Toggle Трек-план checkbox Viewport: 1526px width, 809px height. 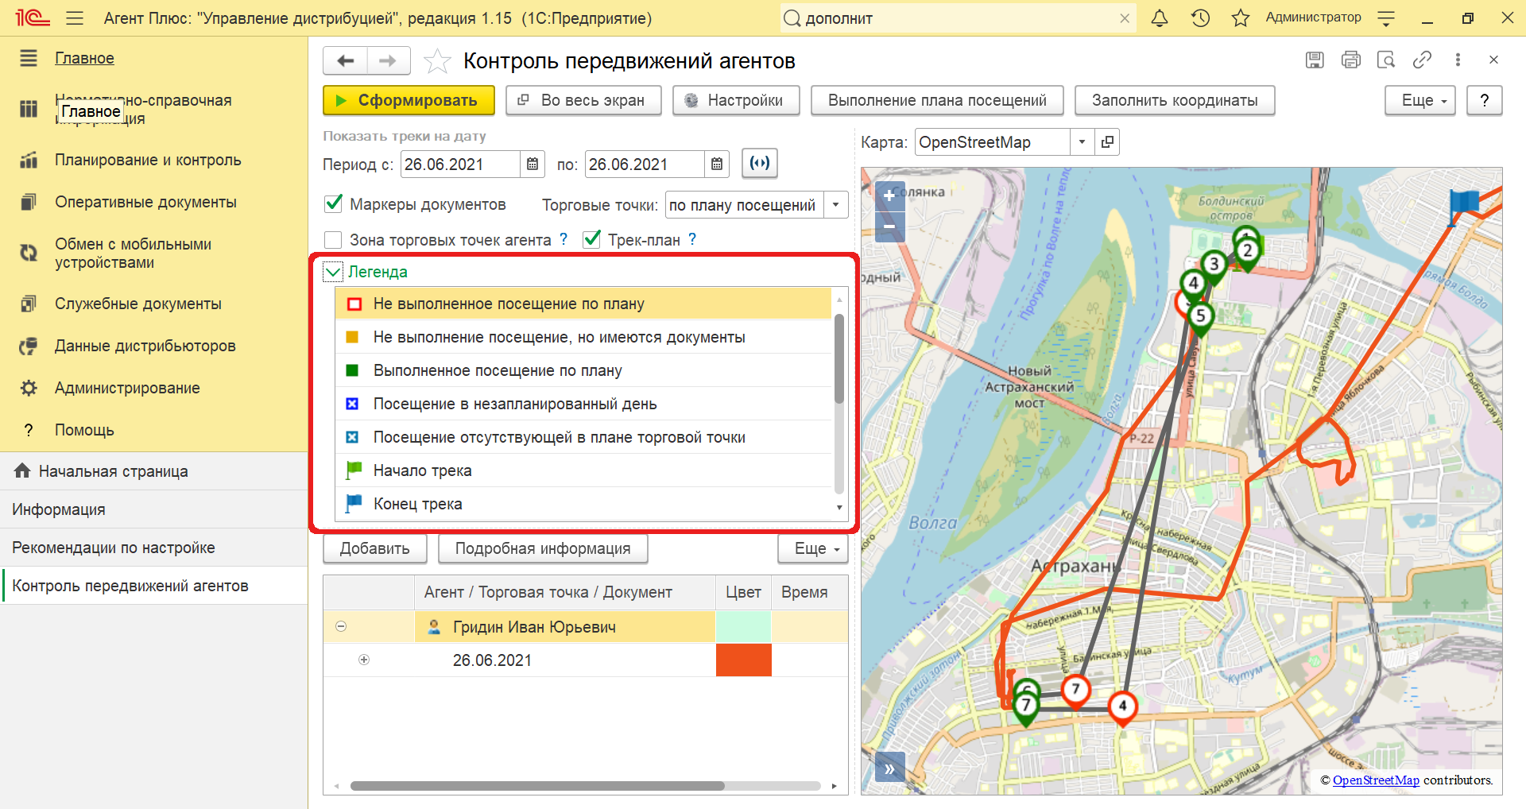coord(591,239)
